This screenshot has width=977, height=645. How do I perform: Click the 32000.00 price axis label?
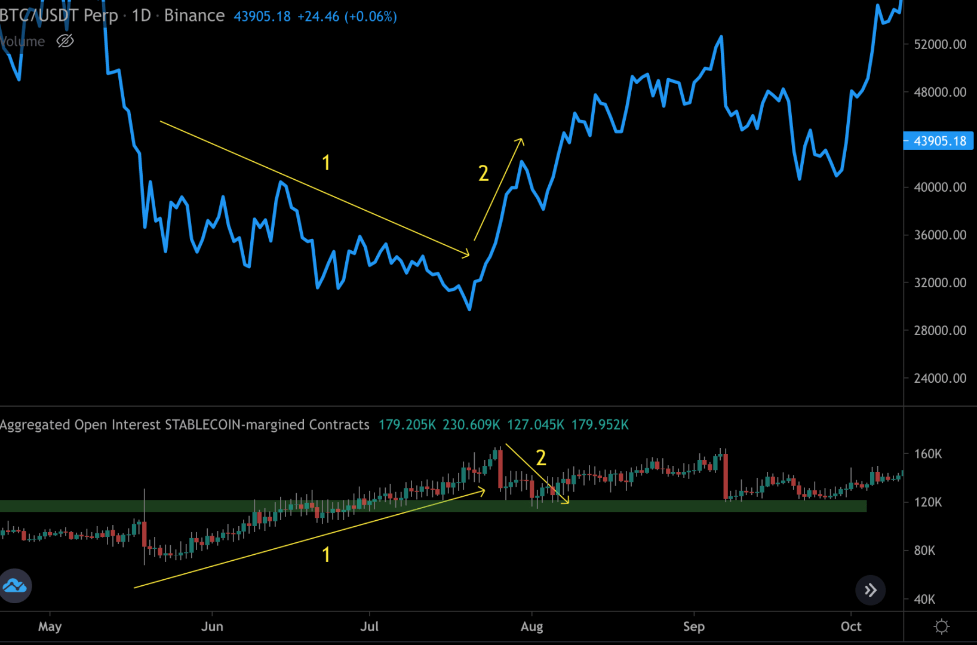[940, 282]
